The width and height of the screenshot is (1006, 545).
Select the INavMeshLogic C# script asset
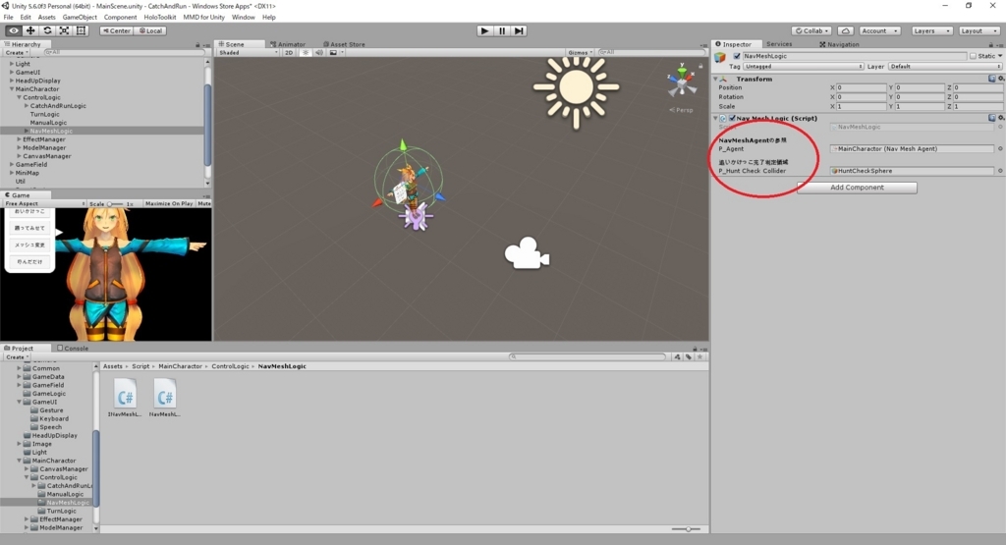125,398
